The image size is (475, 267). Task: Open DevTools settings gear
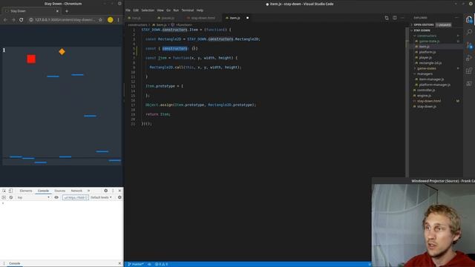[x=105, y=191]
